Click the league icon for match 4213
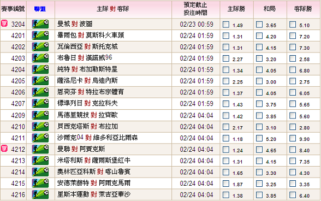321x201 pixels. coord(40,161)
